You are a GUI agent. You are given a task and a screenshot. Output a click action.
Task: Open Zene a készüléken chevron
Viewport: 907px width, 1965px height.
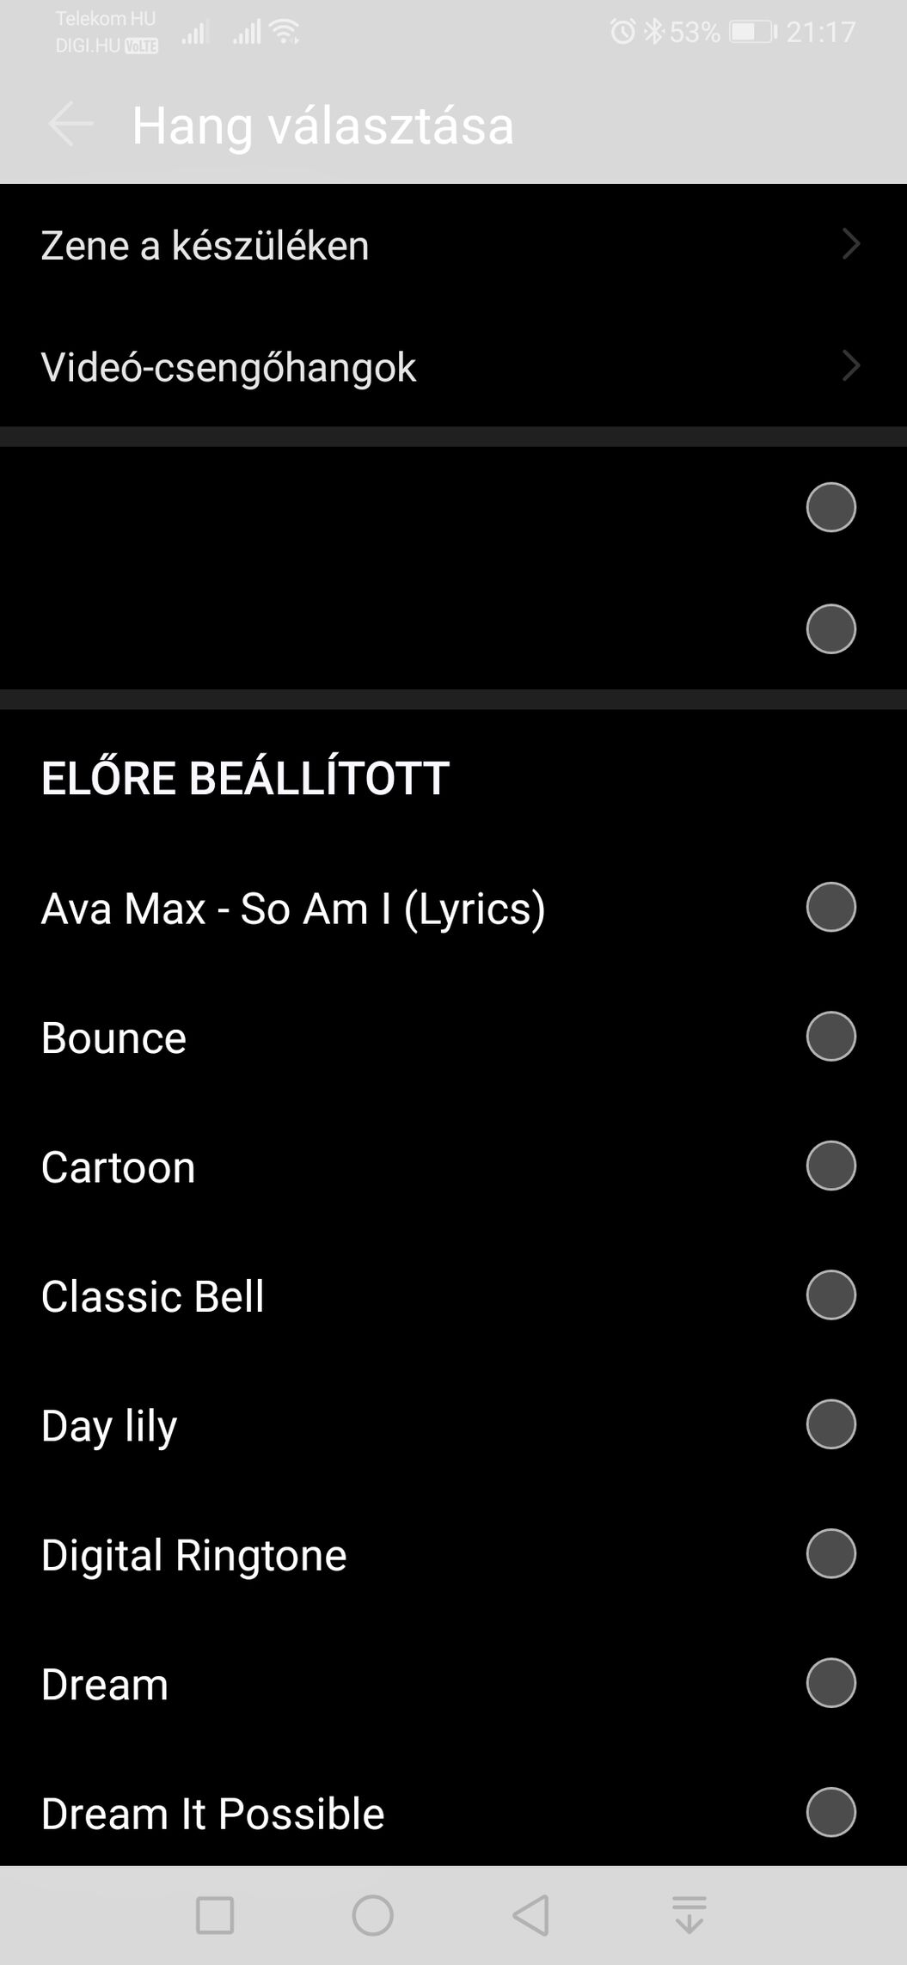point(850,244)
